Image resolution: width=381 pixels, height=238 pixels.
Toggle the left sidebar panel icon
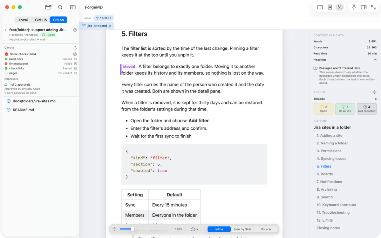(x=73, y=7)
